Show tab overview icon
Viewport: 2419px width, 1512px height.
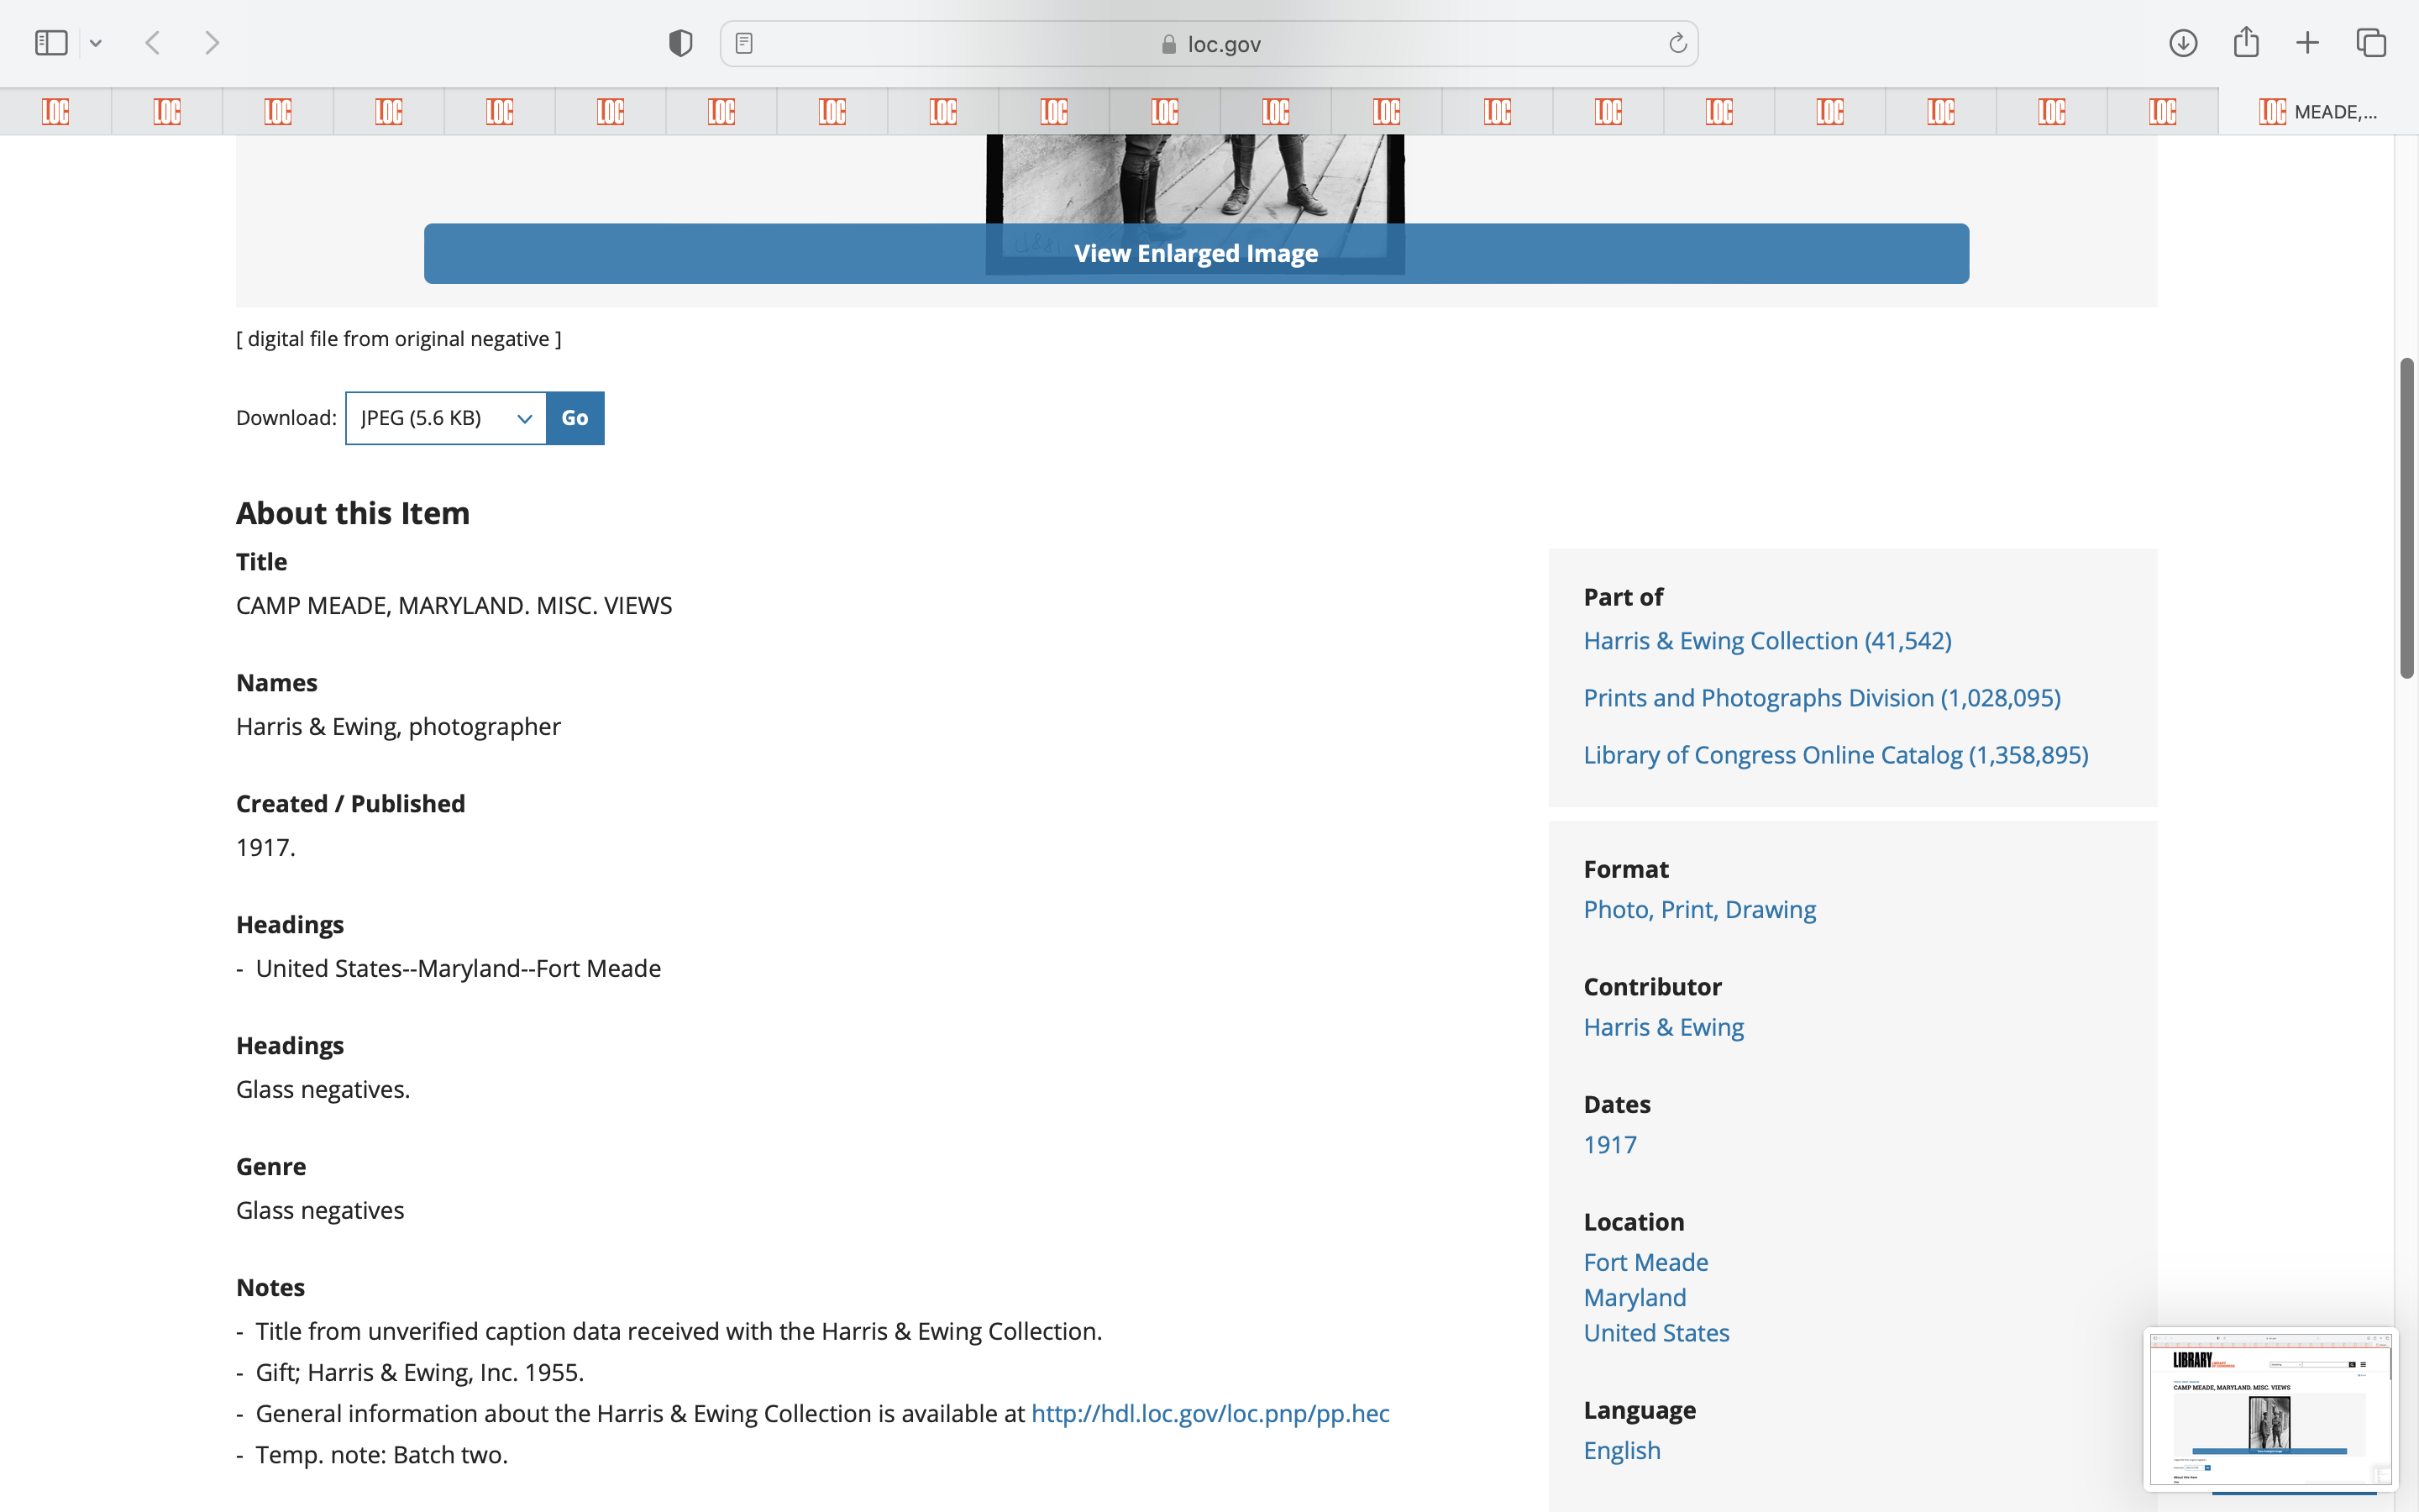coord(2371,43)
